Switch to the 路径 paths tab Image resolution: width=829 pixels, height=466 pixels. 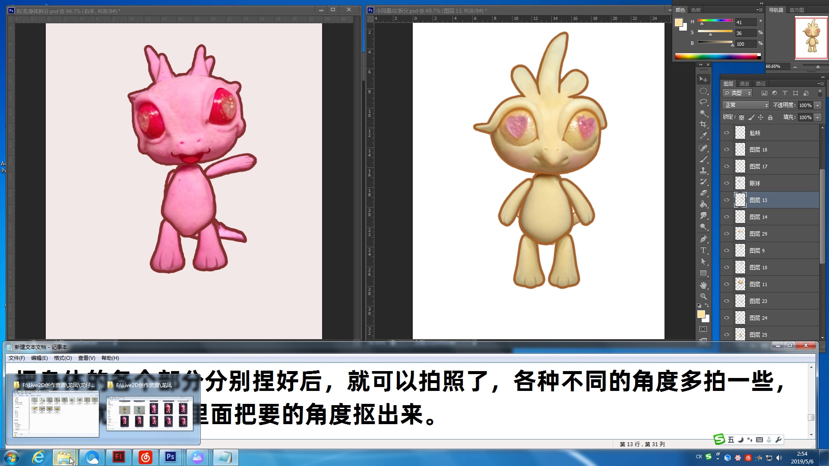pyautogui.click(x=761, y=84)
